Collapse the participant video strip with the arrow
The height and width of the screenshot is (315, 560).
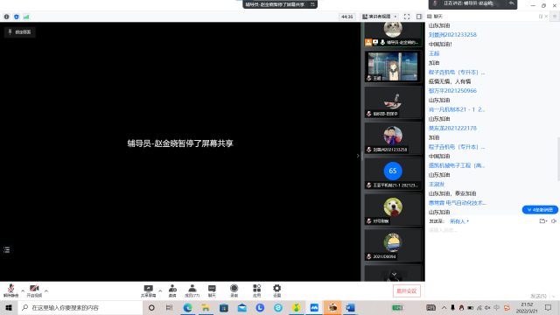pos(358,156)
